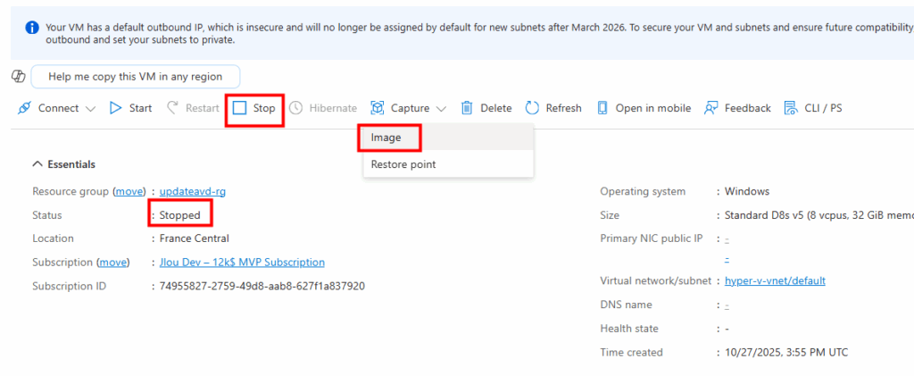Click the Start play icon

[x=115, y=108]
